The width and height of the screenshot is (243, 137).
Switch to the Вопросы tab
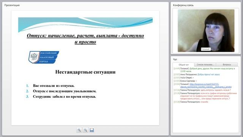[227, 64]
